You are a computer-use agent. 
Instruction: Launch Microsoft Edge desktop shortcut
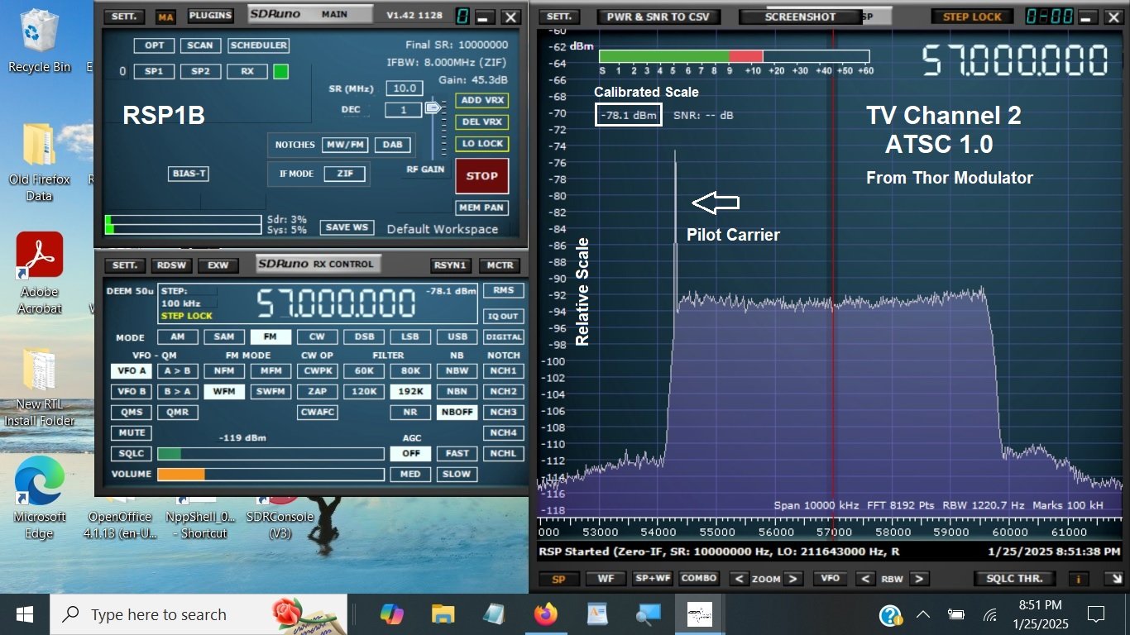(x=39, y=499)
